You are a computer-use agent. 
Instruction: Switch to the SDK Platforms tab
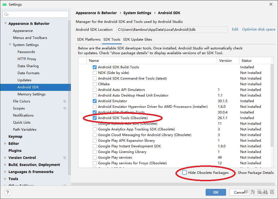[x=89, y=40]
